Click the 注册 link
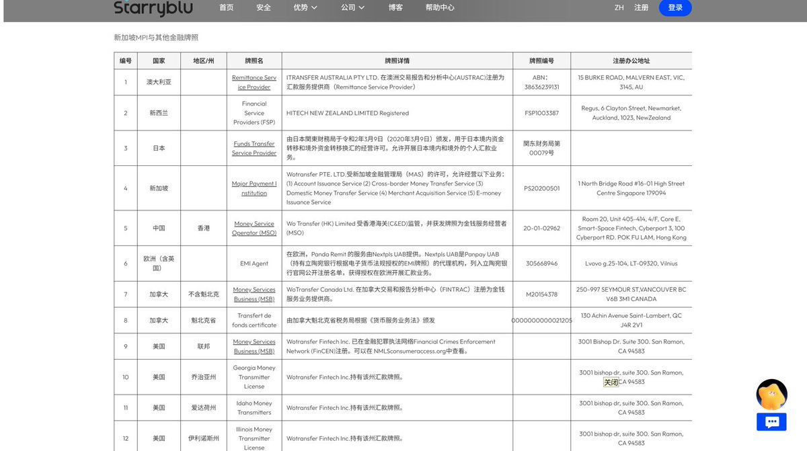Viewport: 807px width, 451px height. tap(641, 7)
